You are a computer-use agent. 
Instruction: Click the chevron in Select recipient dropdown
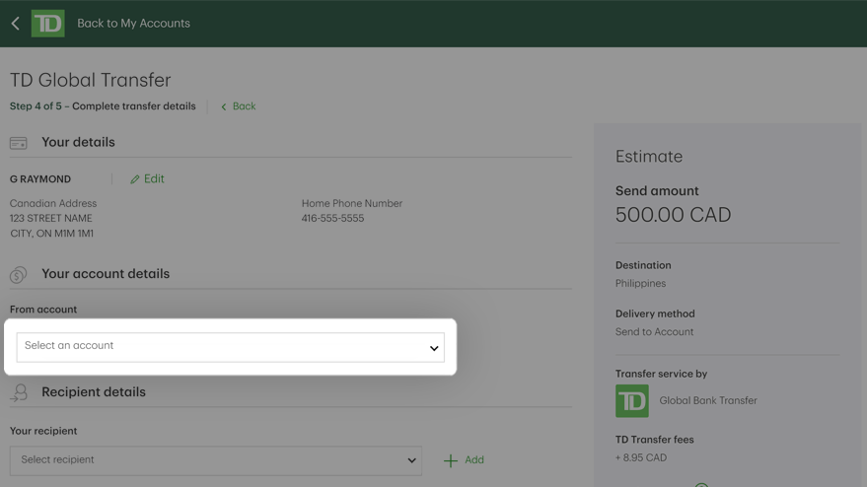[x=411, y=460]
